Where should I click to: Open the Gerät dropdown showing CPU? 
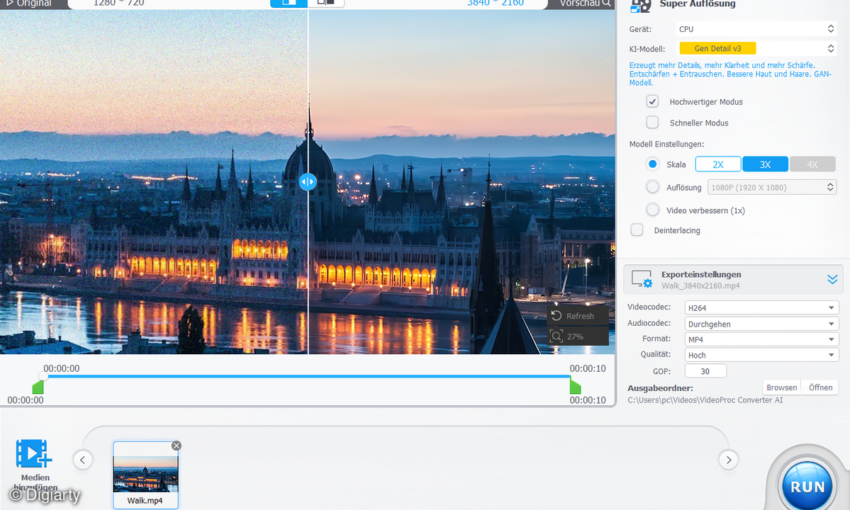pyautogui.click(x=756, y=28)
